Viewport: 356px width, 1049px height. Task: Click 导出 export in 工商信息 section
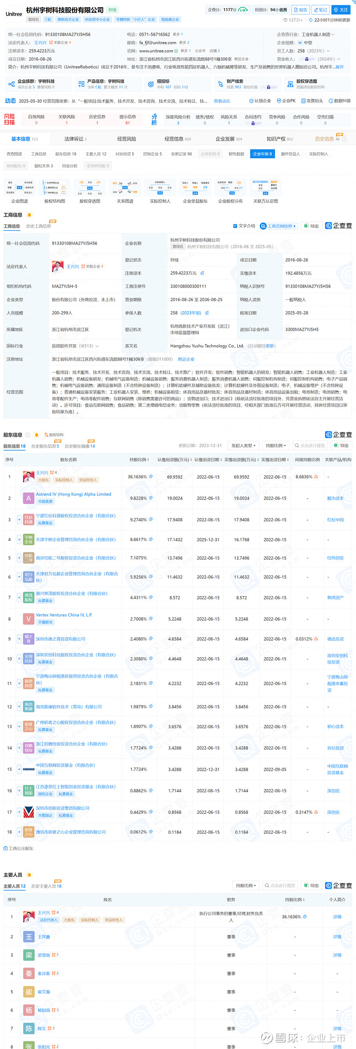[x=311, y=226]
